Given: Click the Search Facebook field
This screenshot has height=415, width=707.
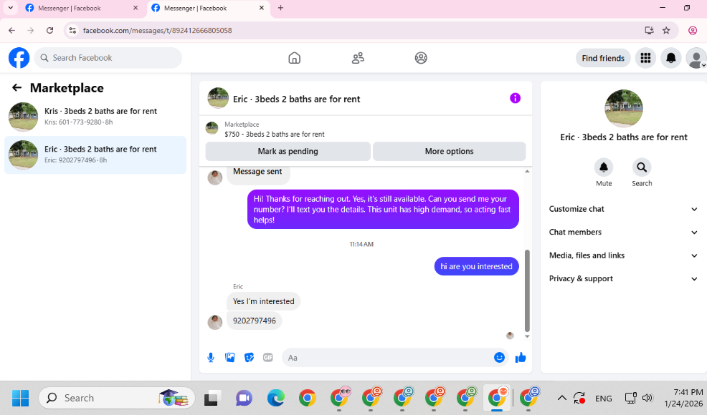Looking at the screenshot, I should (108, 58).
